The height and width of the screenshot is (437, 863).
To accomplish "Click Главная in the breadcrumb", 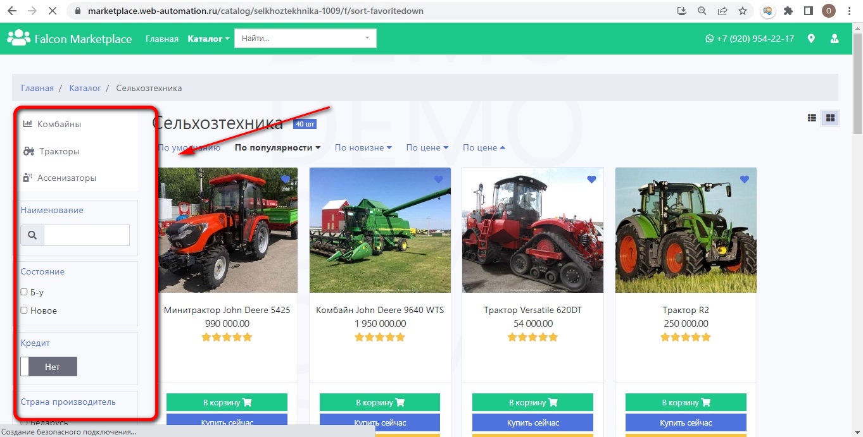I will [37, 88].
